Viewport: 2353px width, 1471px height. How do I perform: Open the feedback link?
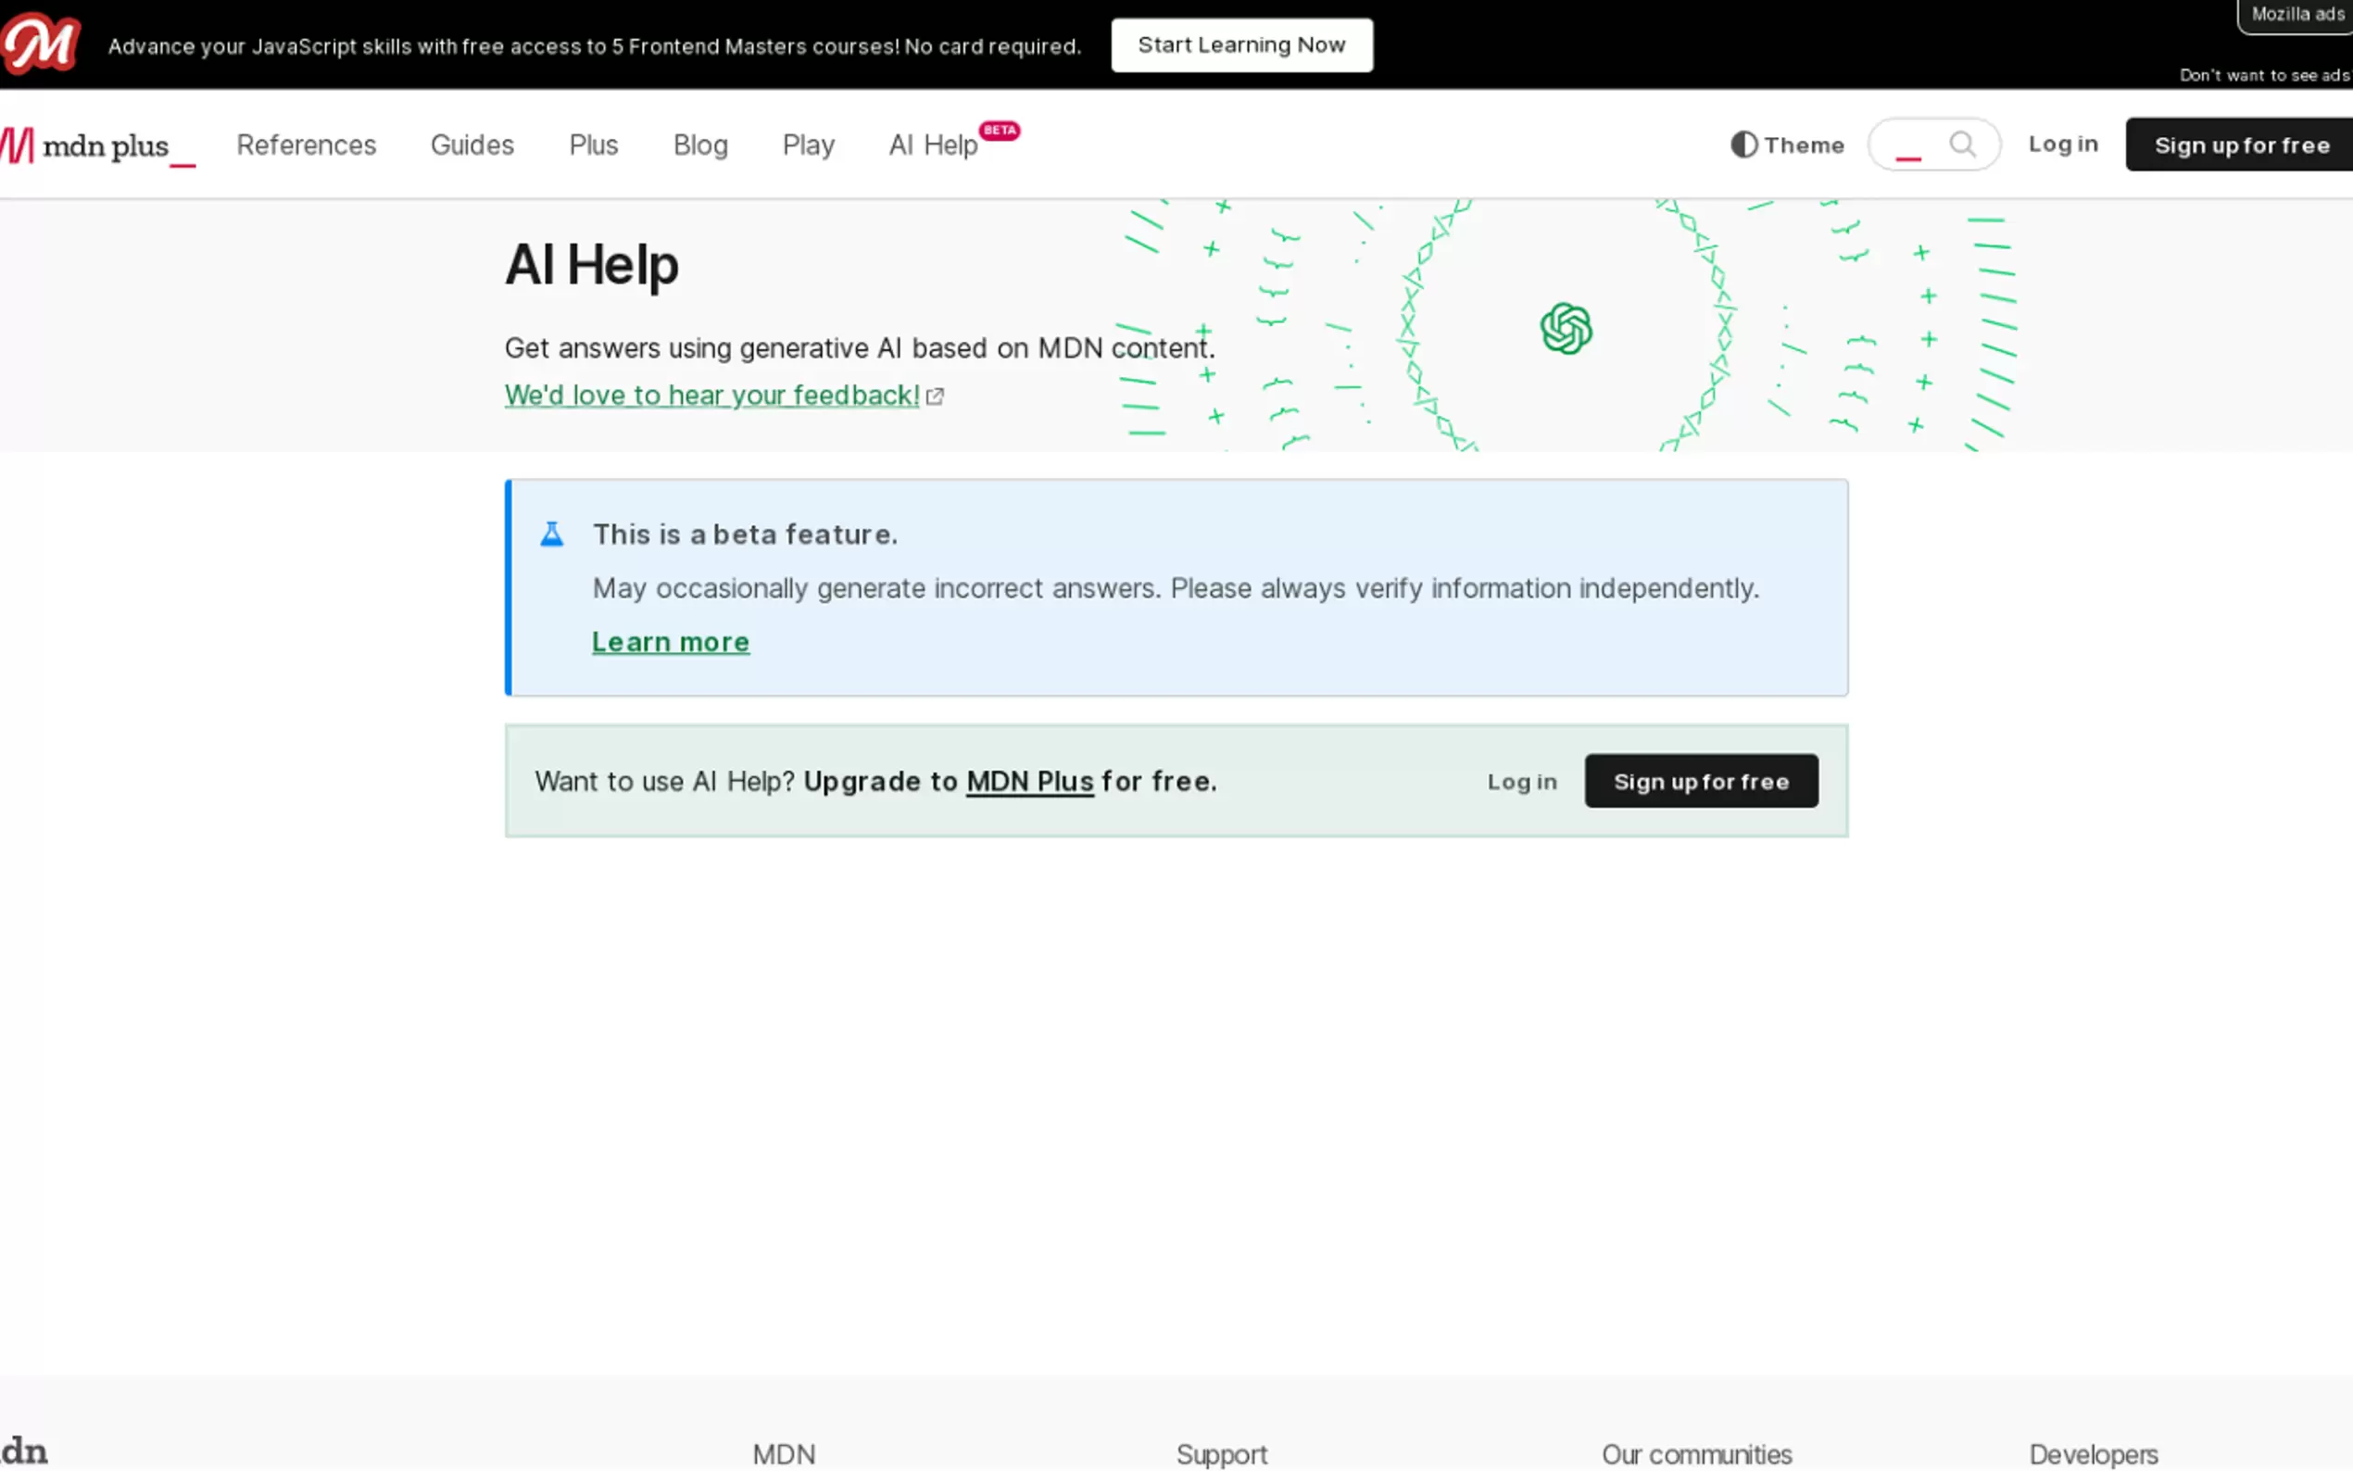point(712,395)
